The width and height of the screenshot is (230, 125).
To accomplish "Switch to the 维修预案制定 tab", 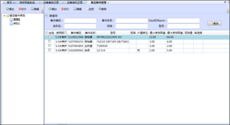I will [x=27, y=3].
